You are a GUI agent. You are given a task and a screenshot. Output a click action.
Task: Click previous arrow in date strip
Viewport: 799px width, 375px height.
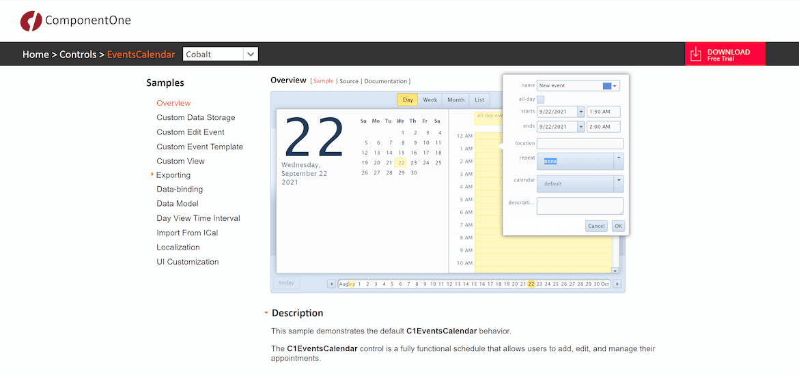(332, 284)
